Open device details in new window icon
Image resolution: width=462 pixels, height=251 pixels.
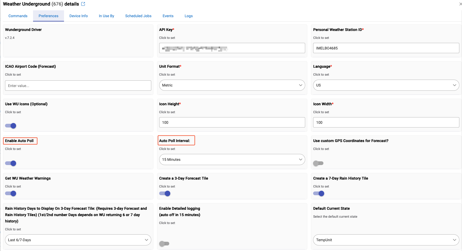(x=83, y=4)
